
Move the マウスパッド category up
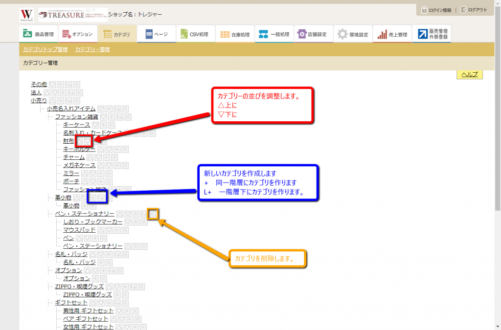tap(102, 230)
